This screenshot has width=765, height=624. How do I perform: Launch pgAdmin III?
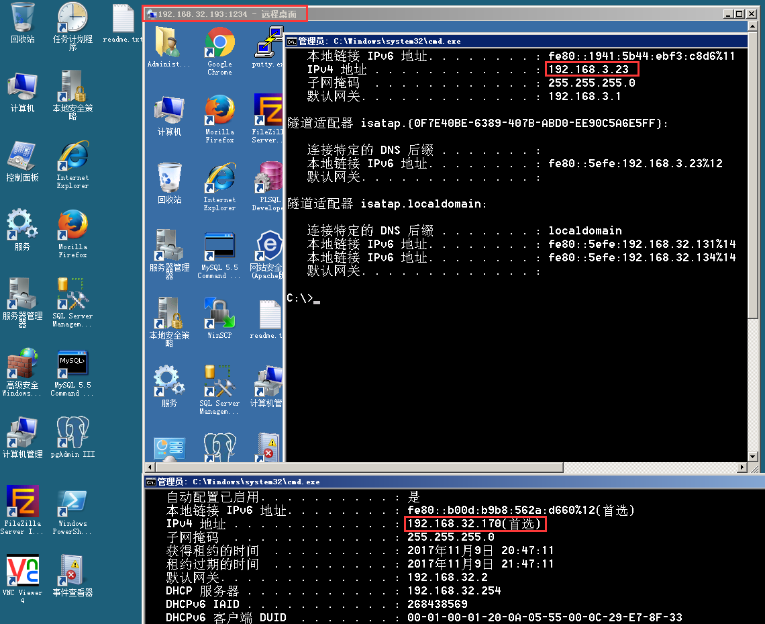(72, 438)
